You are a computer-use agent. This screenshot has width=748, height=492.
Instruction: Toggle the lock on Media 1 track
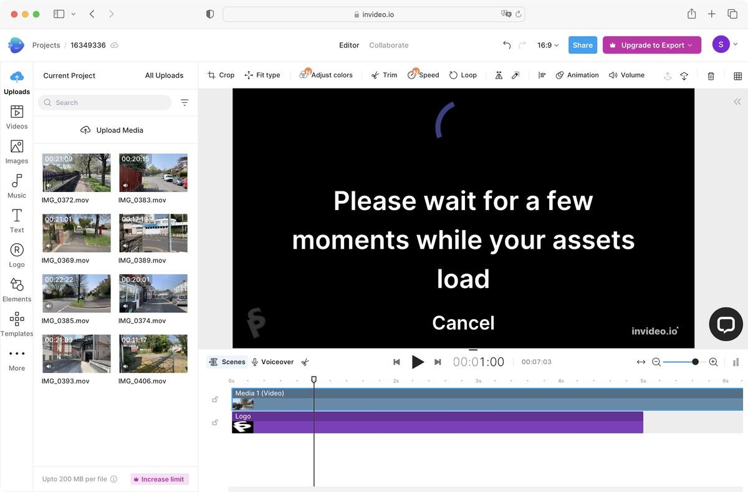[x=215, y=399]
